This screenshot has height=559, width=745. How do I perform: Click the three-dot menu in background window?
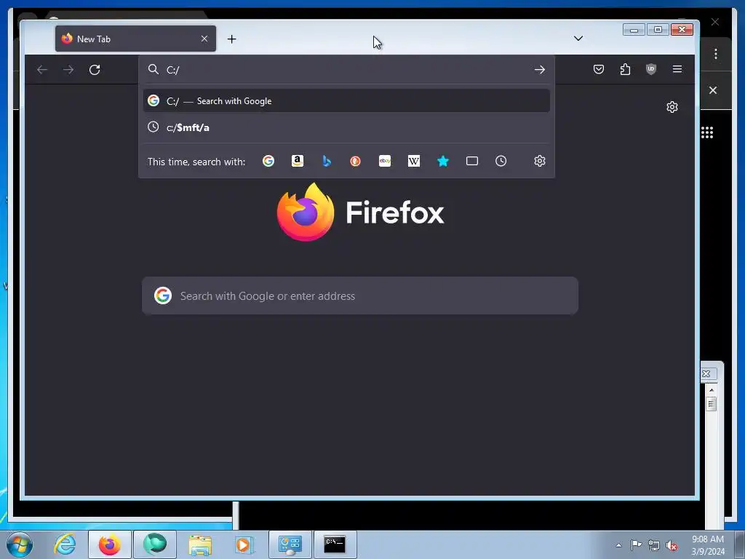pyautogui.click(x=716, y=54)
